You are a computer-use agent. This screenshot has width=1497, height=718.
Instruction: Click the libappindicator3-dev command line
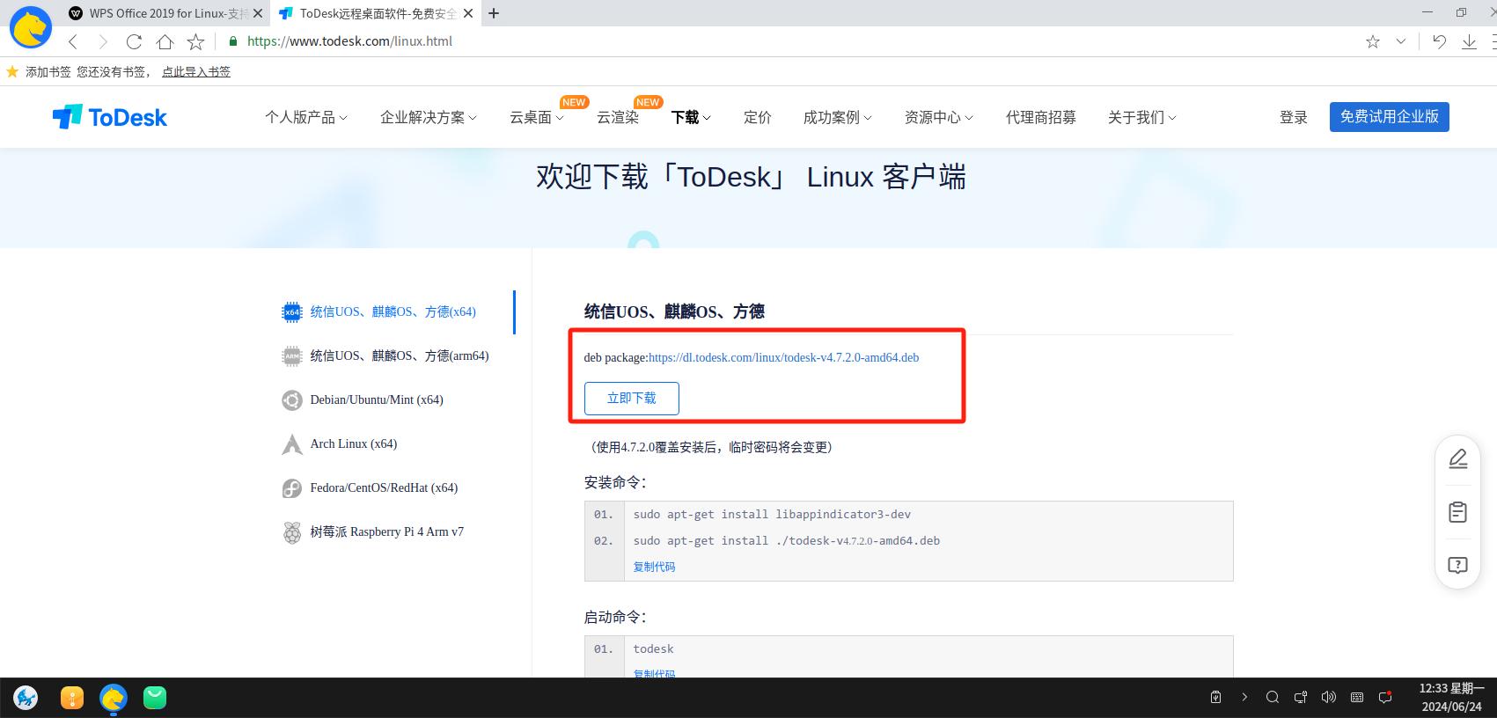click(772, 514)
